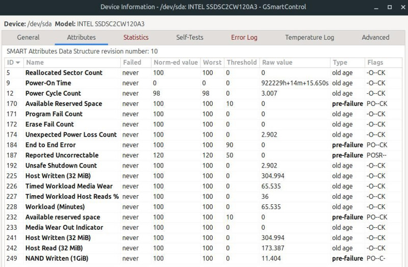Minimize the GSmartControl device window
Image resolution: width=408 pixels, height=267 pixels.
(376, 7)
